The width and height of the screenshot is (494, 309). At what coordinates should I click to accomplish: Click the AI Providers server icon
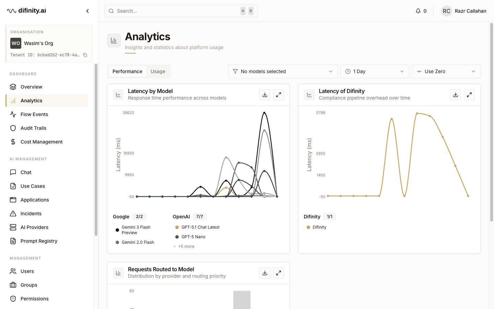point(13,227)
